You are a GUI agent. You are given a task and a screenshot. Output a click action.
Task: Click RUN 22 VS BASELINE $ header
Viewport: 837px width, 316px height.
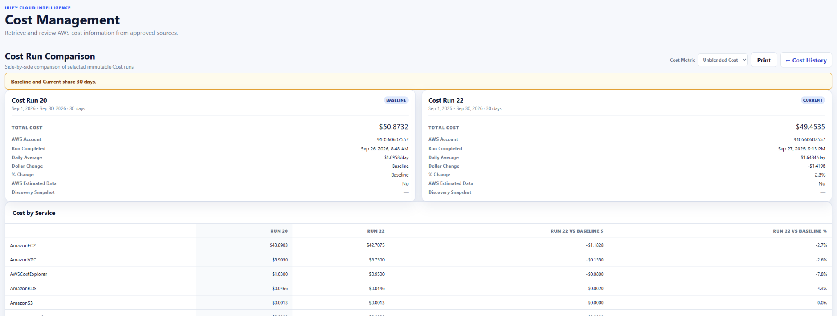(x=577, y=231)
